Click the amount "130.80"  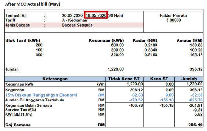point(196,45)
